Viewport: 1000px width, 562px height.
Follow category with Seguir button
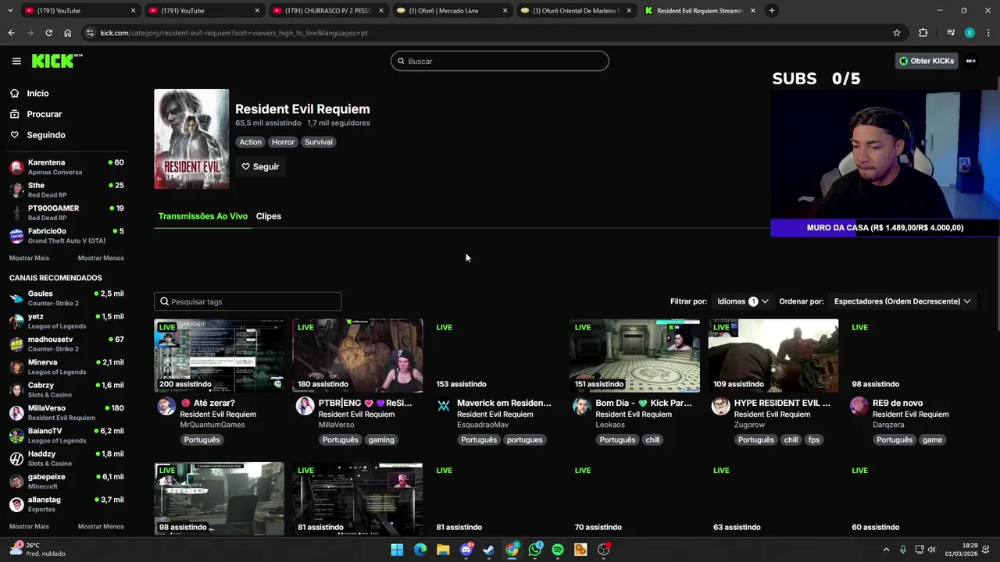[260, 166]
